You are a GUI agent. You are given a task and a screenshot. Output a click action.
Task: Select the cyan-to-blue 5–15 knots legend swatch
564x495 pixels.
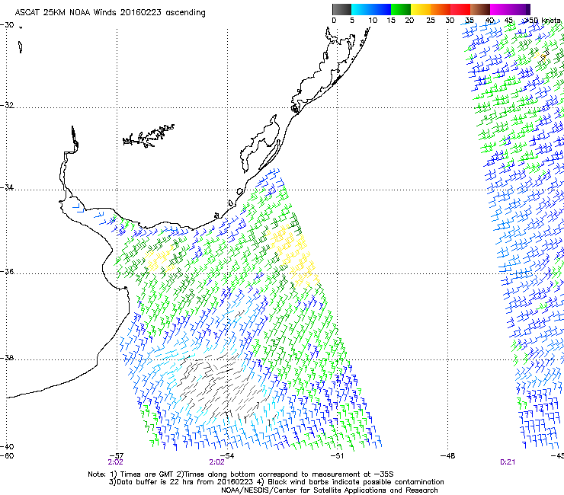click(x=371, y=9)
